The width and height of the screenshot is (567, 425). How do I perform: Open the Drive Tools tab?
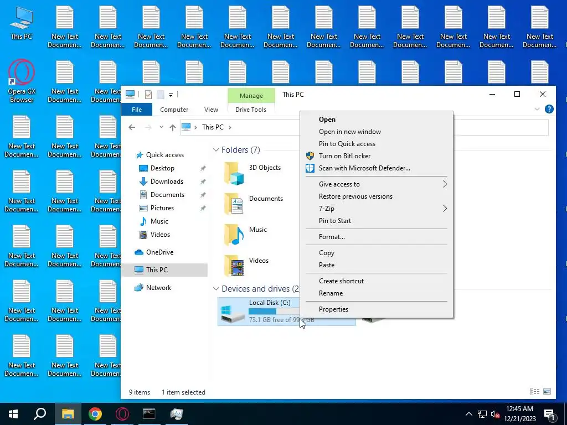coord(251,110)
